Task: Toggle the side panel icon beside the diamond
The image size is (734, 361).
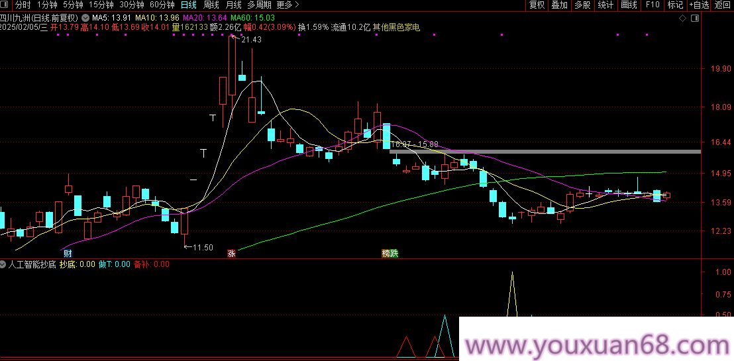Action: pyautogui.click(x=695, y=19)
